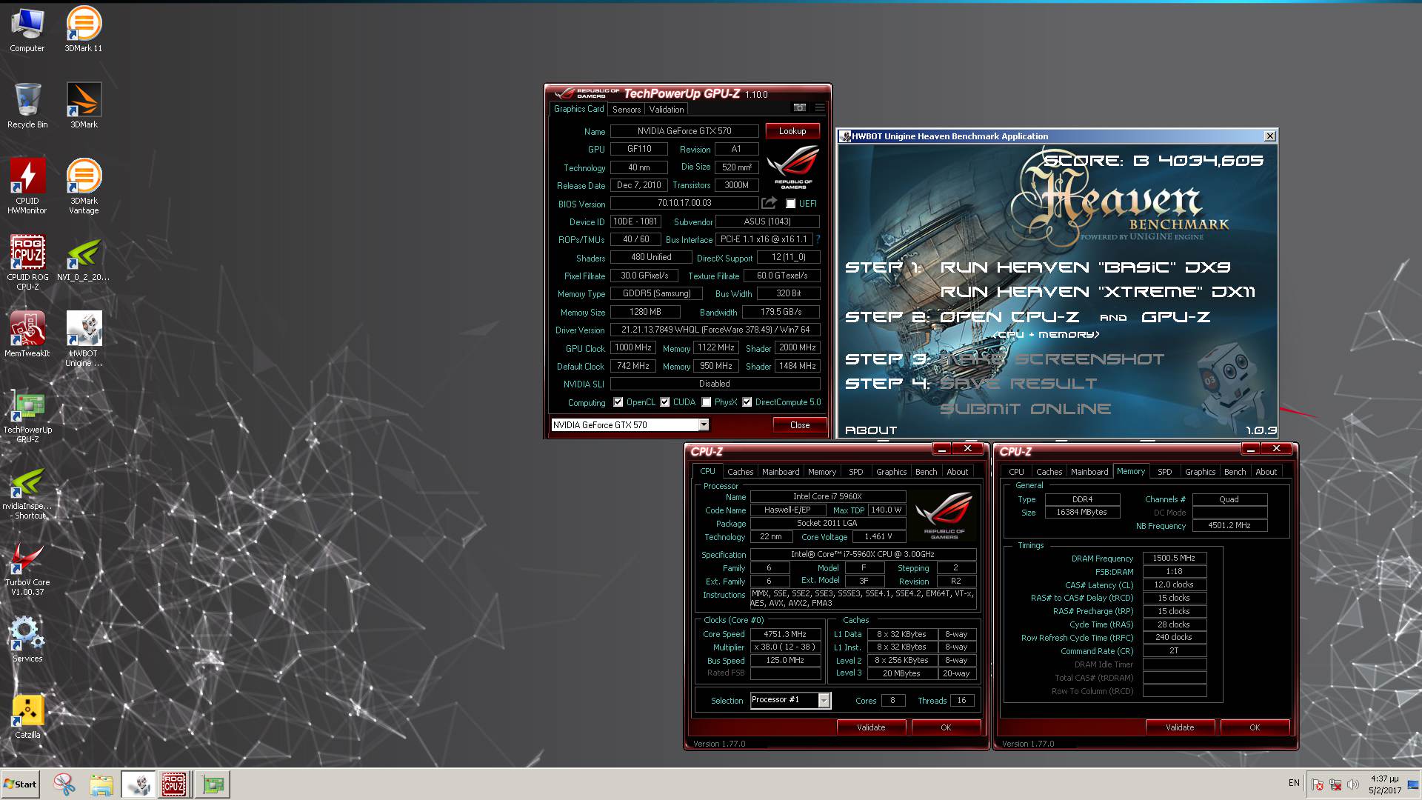1422x800 pixels.
Task: Open the Recycle Bin icon
Action: (x=27, y=106)
